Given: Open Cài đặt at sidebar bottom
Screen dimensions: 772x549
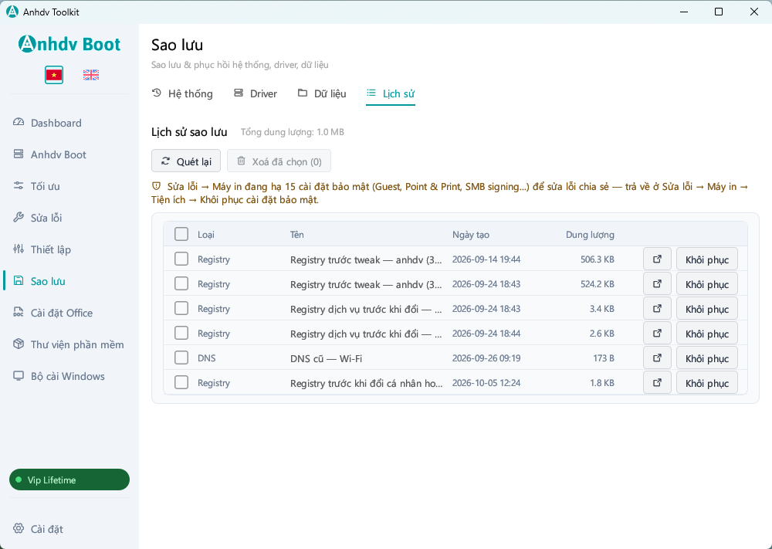Looking at the screenshot, I should click(69, 529).
